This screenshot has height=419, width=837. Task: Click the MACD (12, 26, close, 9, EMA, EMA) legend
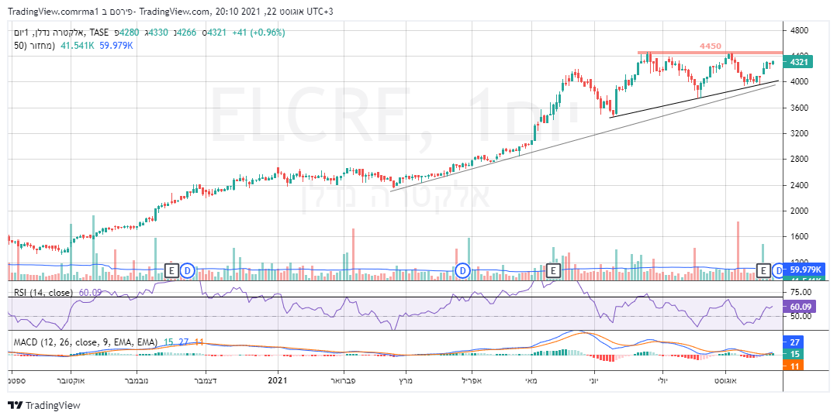tap(85, 342)
